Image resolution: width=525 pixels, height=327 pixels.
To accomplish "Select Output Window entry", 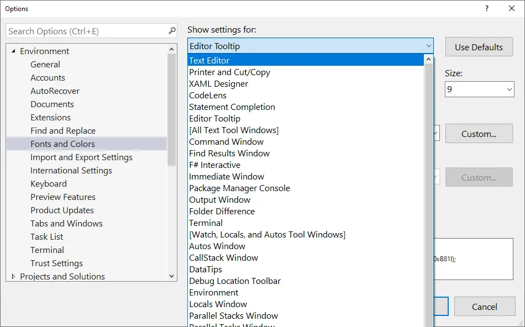I will [x=306, y=200].
